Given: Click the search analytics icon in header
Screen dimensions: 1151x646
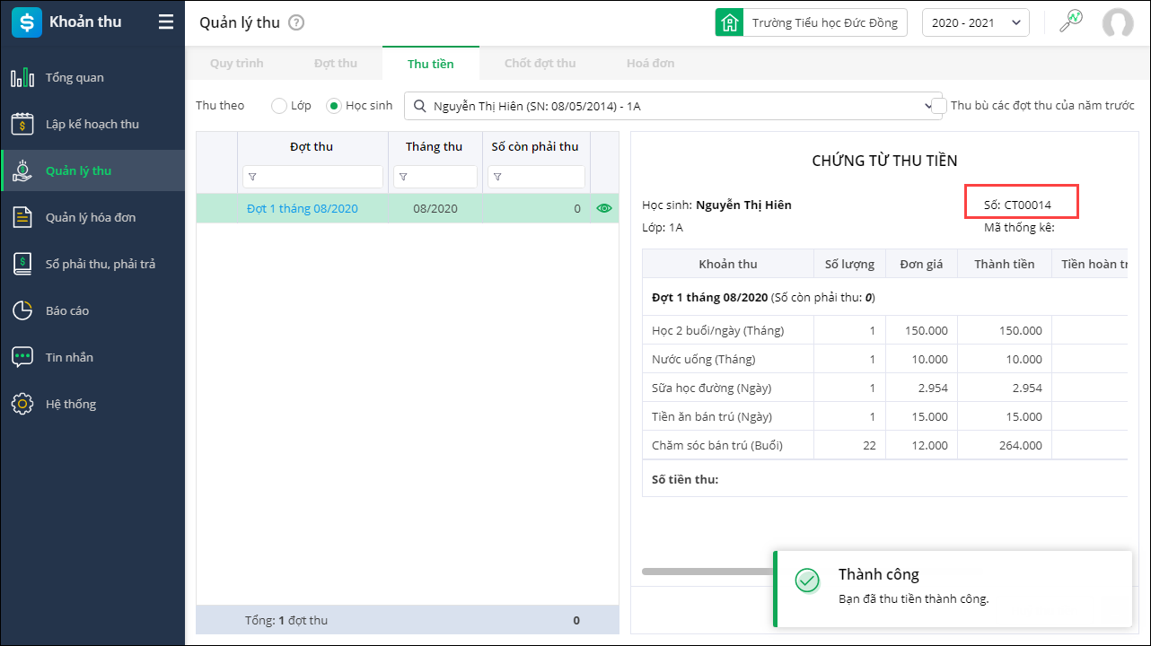Looking at the screenshot, I should pyautogui.click(x=1070, y=22).
